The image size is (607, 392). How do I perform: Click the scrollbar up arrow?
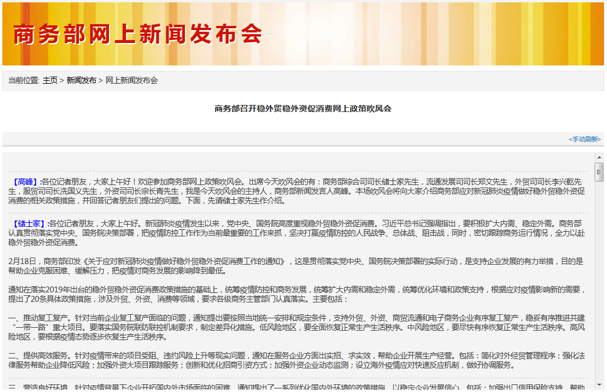(x=599, y=157)
